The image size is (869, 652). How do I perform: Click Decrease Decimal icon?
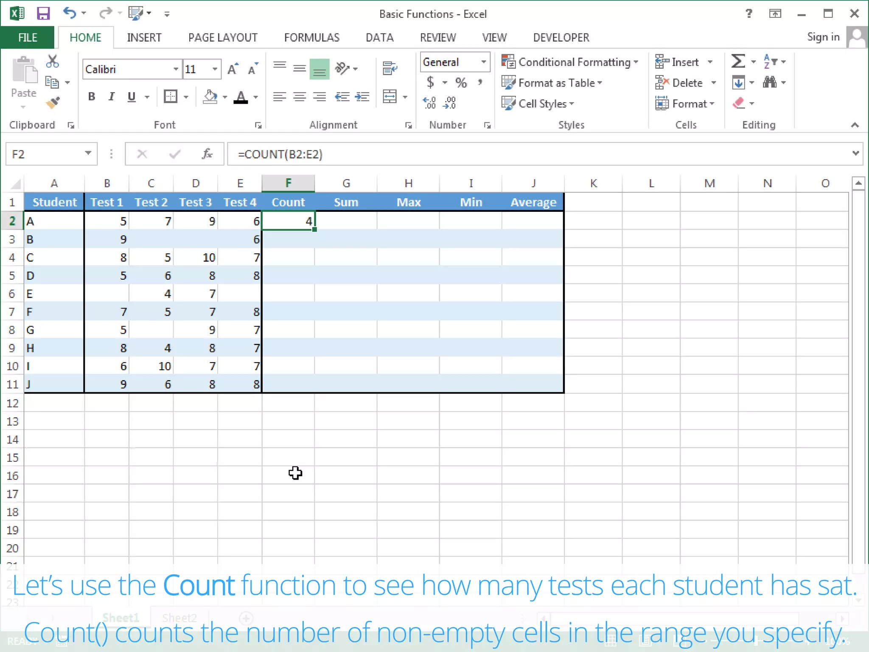(449, 103)
